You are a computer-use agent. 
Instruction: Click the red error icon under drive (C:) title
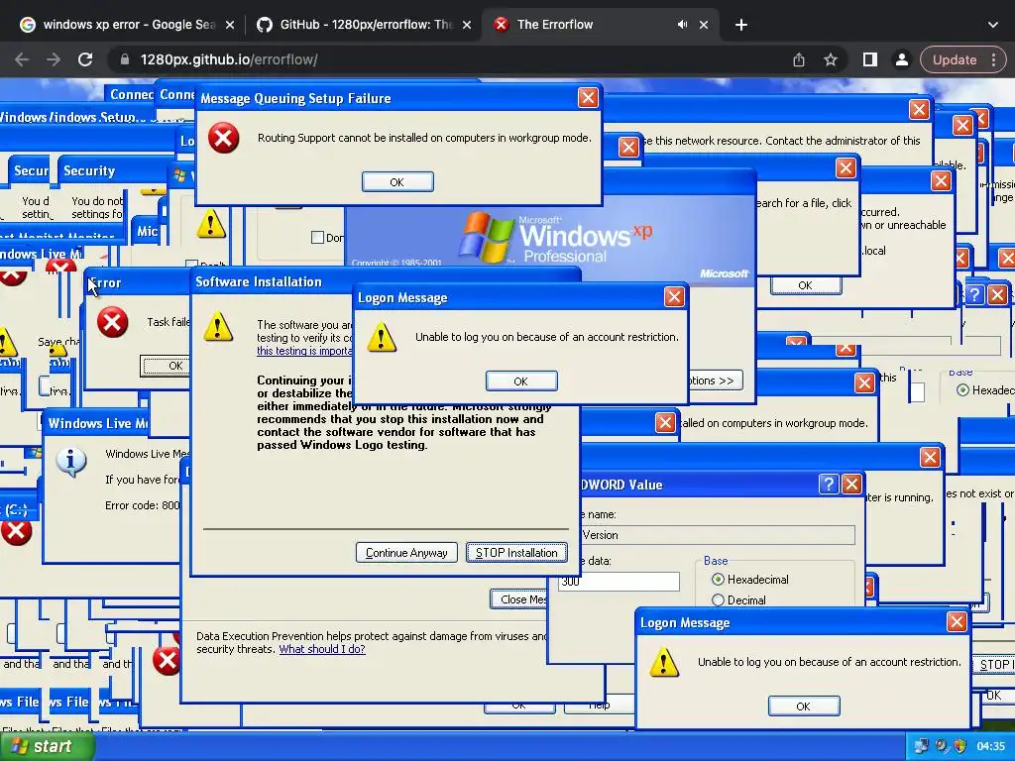tap(16, 532)
